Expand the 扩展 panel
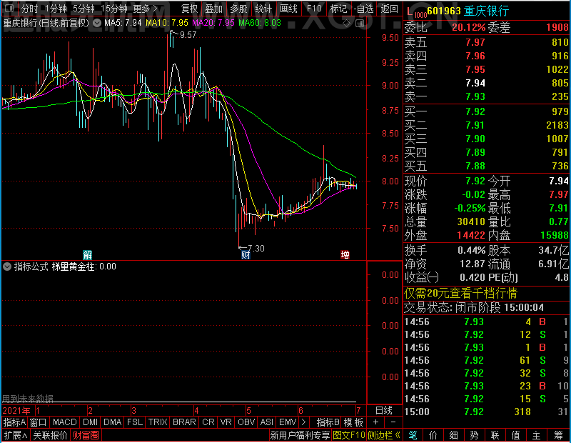 16,435
